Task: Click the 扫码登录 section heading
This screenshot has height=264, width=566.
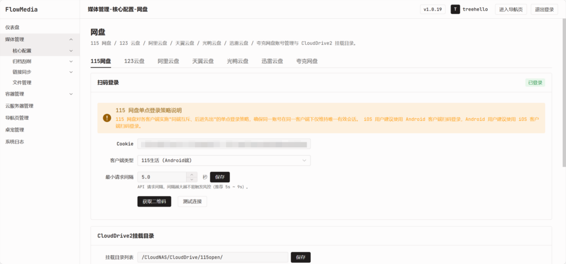Action: click(x=108, y=83)
